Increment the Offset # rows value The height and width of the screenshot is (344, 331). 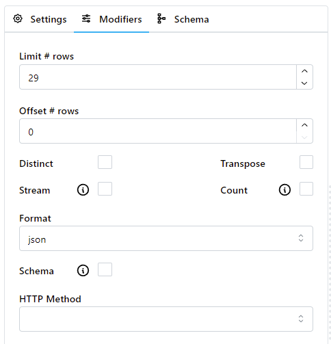pyautogui.click(x=304, y=125)
